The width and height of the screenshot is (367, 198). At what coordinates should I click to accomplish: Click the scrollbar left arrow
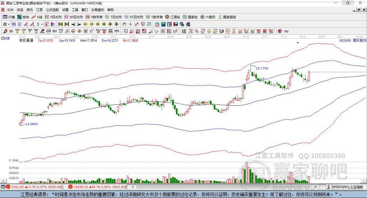pyautogui.click(x=133, y=187)
